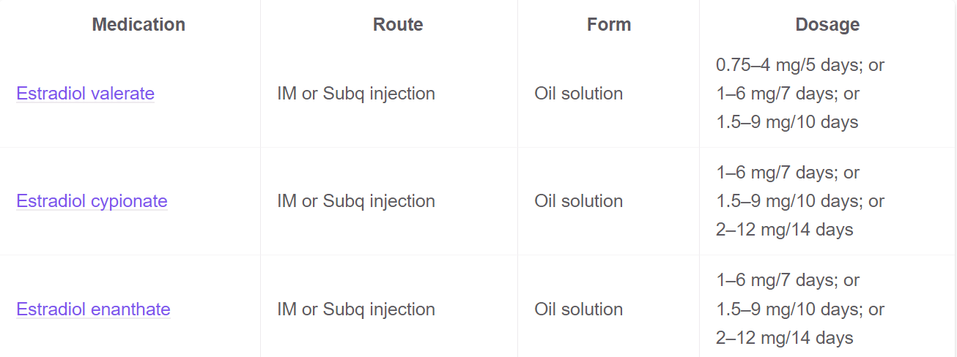
Task: Follow the Estradiol enanthate link
Action: tap(93, 309)
